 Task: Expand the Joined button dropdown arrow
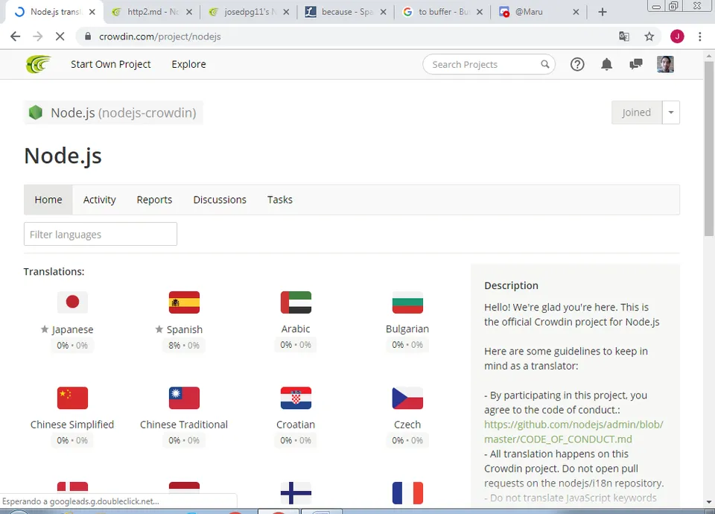(x=671, y=112)
